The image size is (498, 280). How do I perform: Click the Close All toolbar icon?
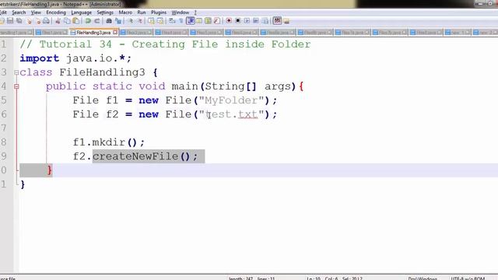click(x=38, y=21)
